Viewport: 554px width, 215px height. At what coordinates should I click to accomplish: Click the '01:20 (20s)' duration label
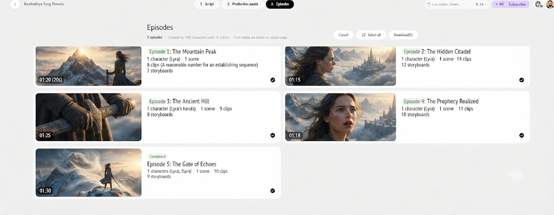[x=50, y=80]
